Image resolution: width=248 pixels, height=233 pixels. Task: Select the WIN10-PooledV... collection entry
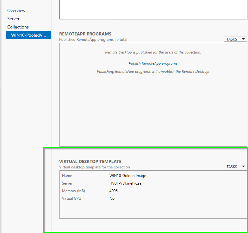(28, 35)
